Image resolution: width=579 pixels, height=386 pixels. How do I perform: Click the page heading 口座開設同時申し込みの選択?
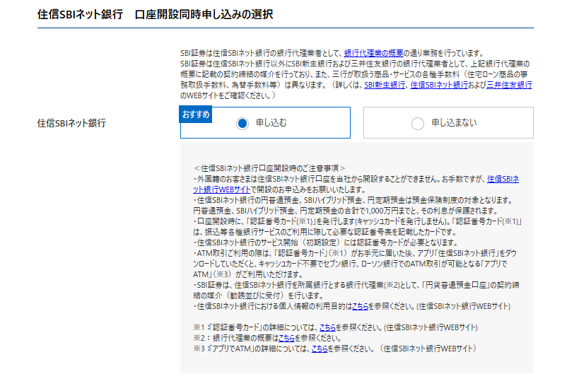pyautogui.click(x=204, y=14)
